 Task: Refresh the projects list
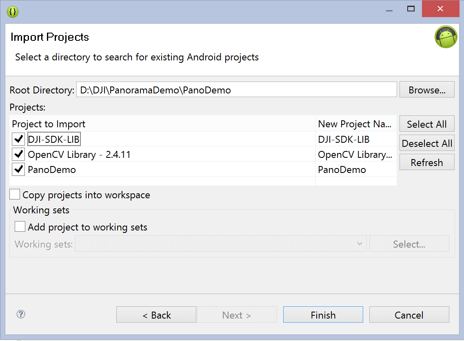pyautogui.click(x=426, y=162)
